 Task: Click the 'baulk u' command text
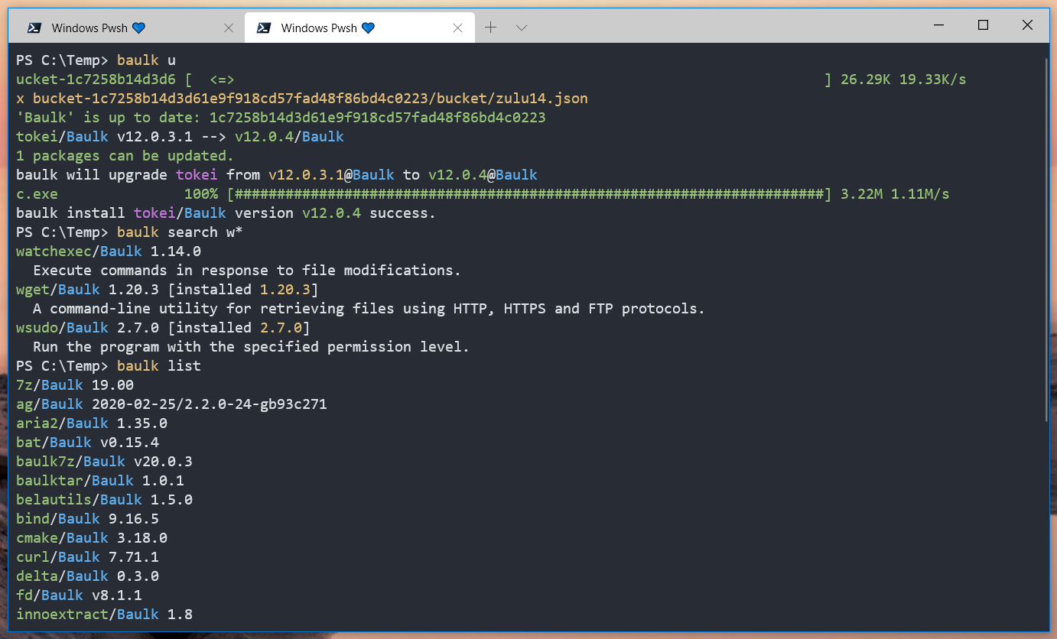[x=147, y=60]
